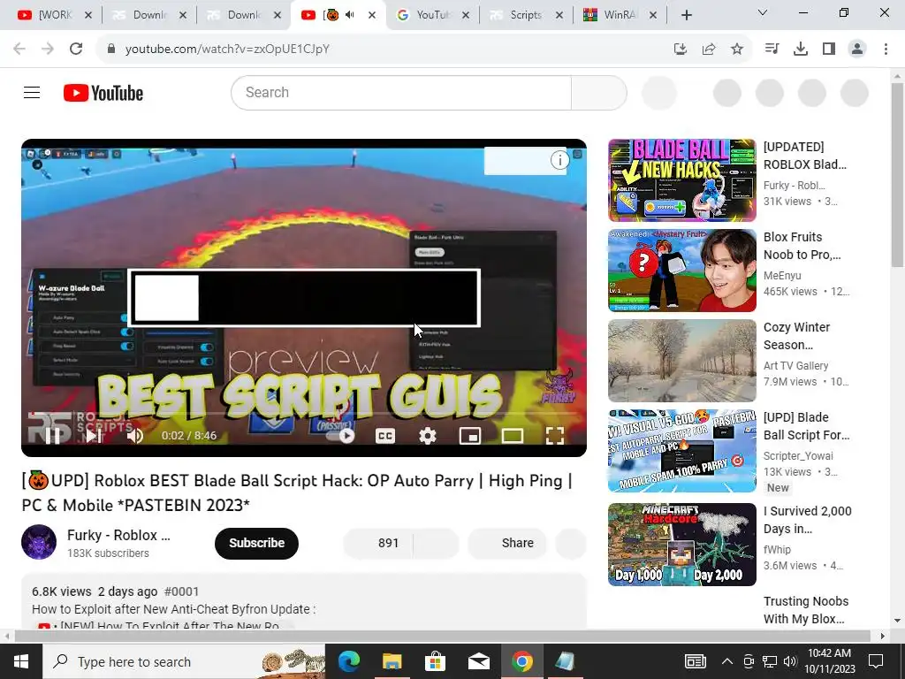The image size is (905, 679).
Task: Open system volume tray icon
Action: click(x=790, y=661)
